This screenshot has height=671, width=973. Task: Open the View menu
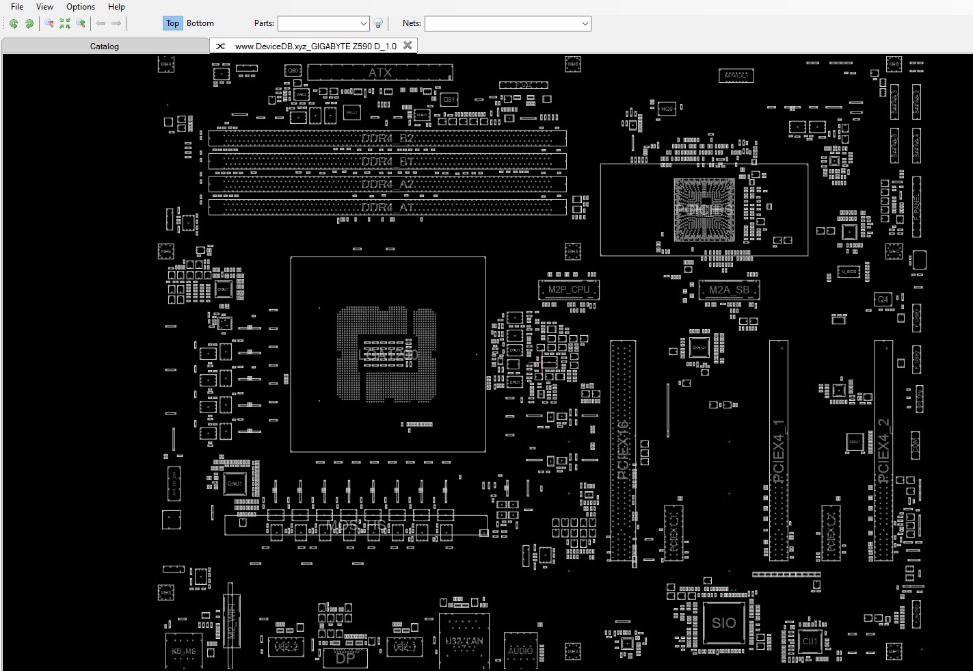44,7
